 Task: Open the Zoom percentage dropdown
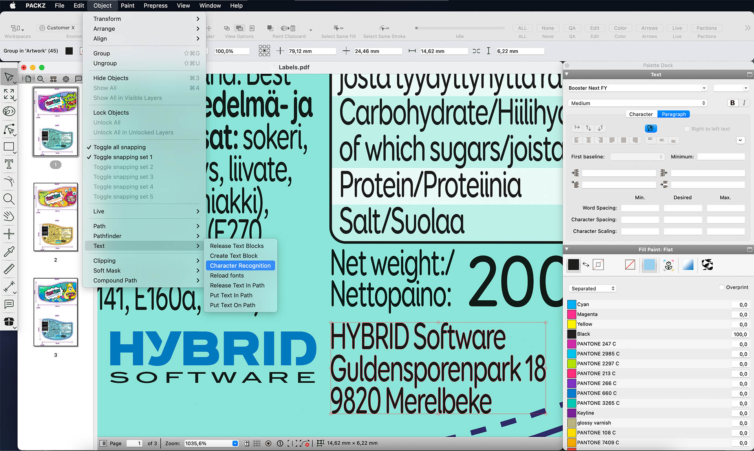[235, 443]
